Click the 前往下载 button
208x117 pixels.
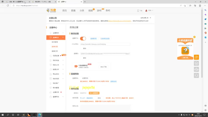tap(103, 67)
